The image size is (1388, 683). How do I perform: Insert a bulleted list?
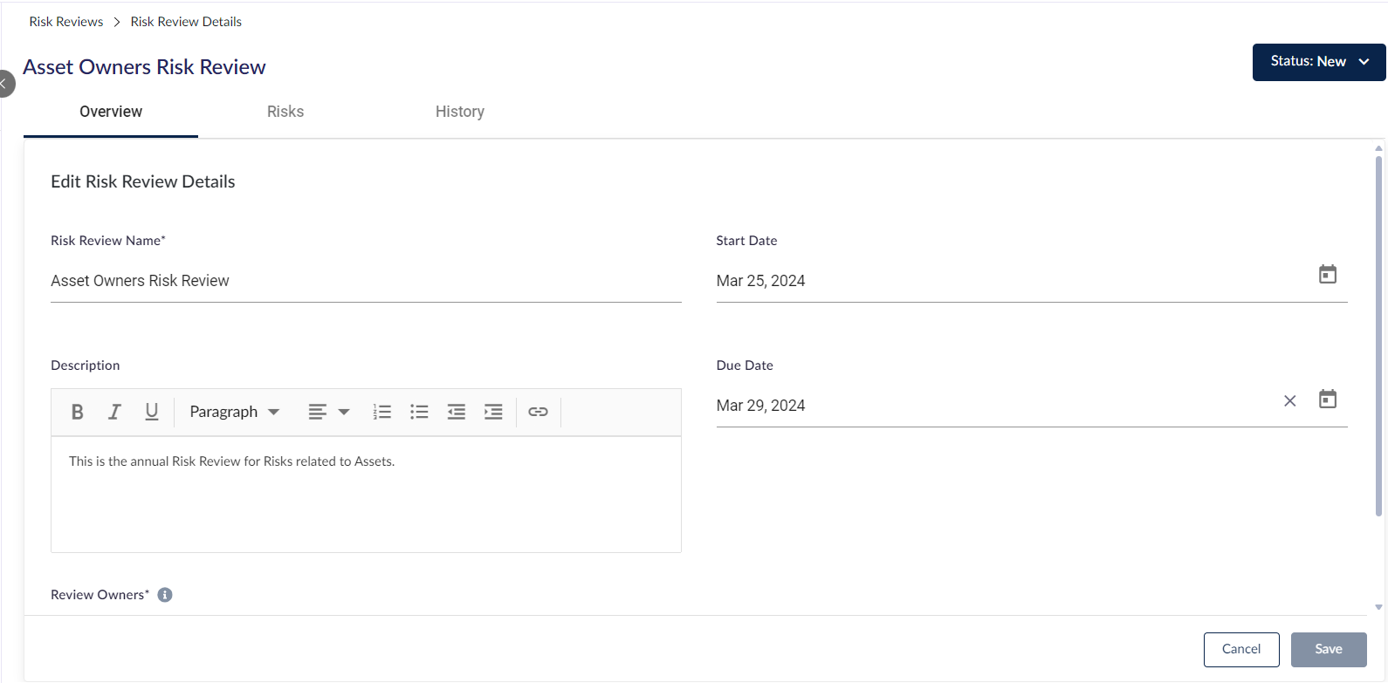420,412
